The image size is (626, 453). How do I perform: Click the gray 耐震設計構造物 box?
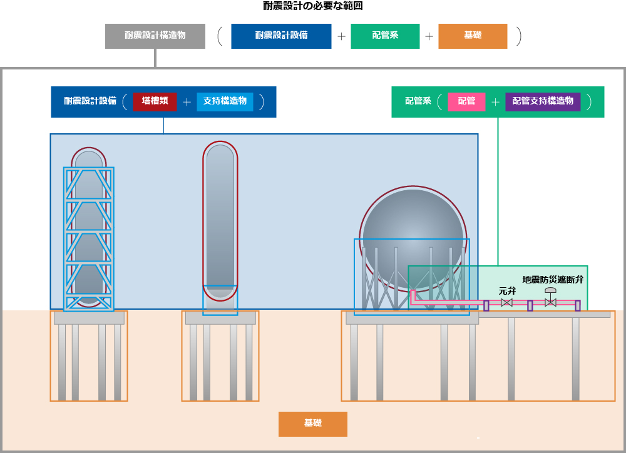(155, 36)
